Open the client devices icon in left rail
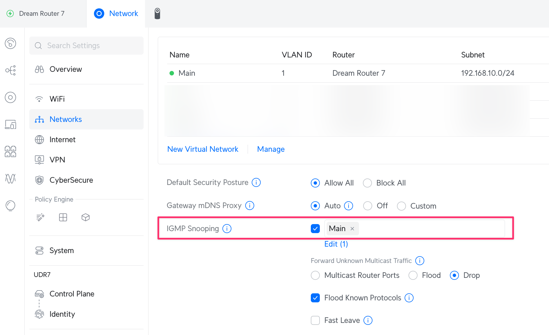 (x=10, y=124)
